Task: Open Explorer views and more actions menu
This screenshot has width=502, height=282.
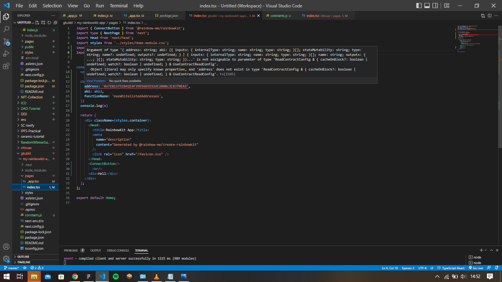Action: pyautogui.click(x=53, y=15)
